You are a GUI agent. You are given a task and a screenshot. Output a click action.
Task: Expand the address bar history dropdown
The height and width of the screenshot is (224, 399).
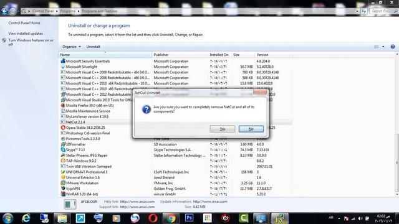click(x=357, y=11)
